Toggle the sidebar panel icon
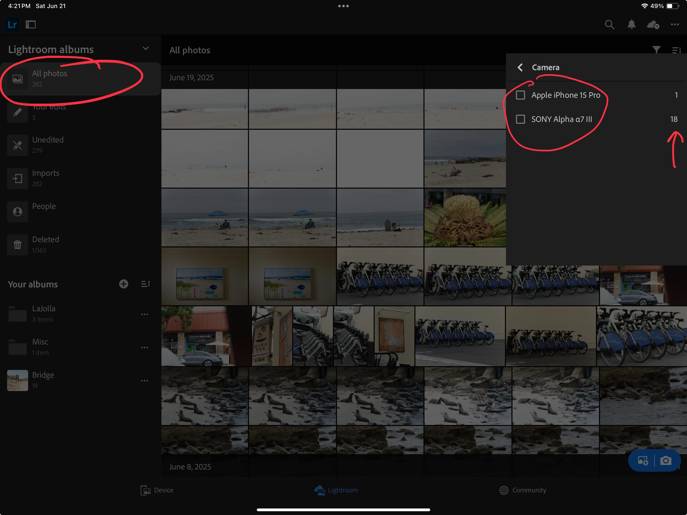Image resolution: width=687 pixels, height=515 pixels. click(x=30, y=25)
